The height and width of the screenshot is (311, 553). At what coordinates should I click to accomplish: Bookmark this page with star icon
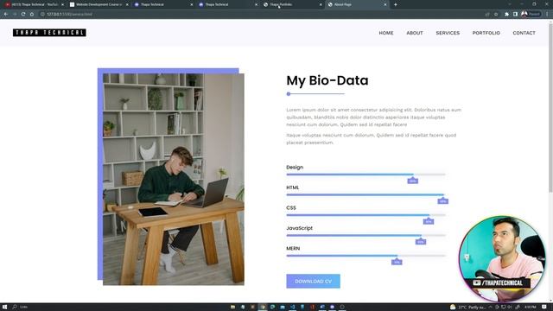(x=496, y=14)
